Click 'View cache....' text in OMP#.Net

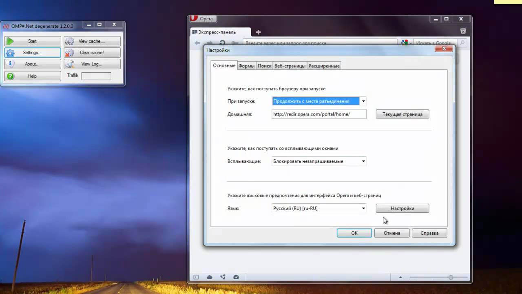click(x=92, y=41)
